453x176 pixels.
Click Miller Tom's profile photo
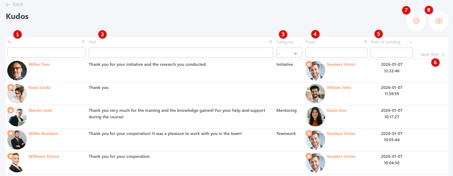17,70
